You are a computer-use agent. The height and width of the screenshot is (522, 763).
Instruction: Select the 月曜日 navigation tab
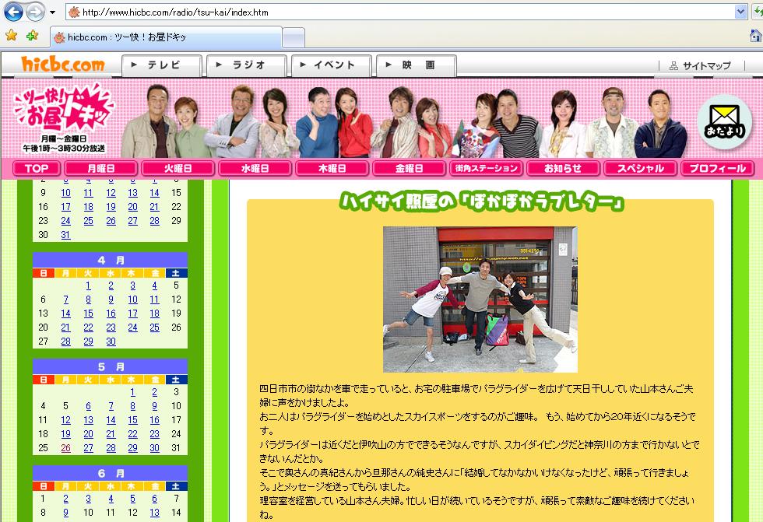point(100,169)
